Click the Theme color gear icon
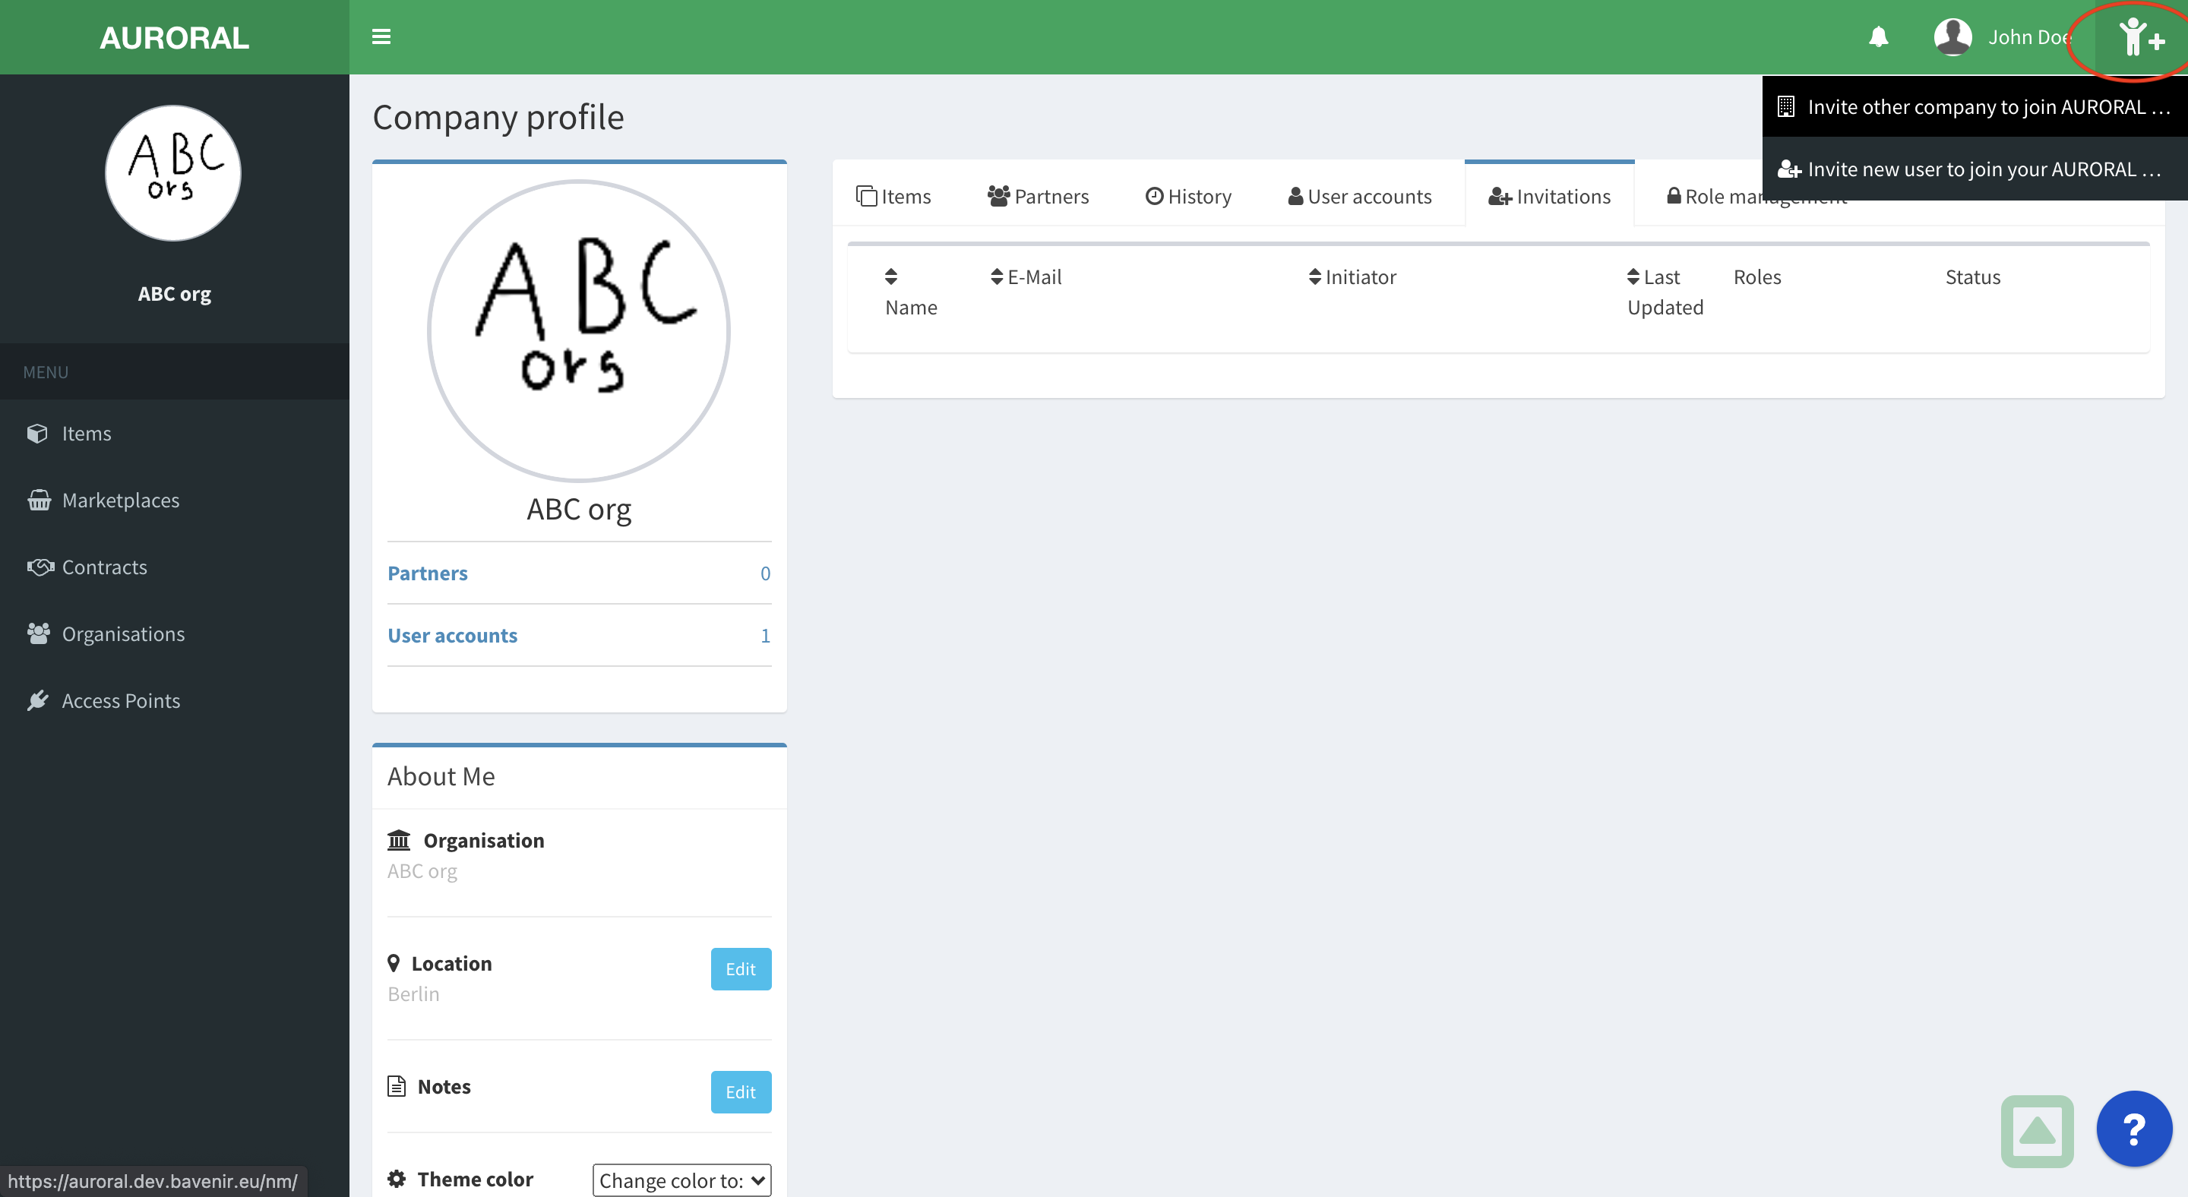The width and height of the screenshot is (2188, 1197). tap(397, 1178)
